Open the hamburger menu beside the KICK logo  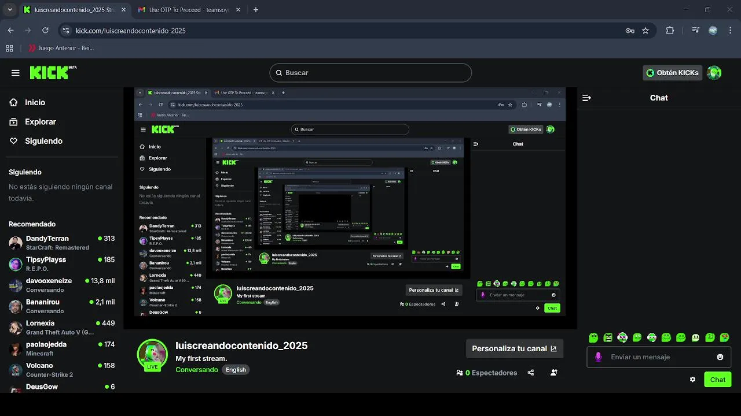click(16, 73)
